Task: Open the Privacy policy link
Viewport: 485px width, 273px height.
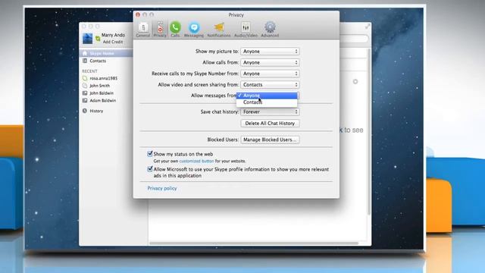Action: [x=162, y=189]
